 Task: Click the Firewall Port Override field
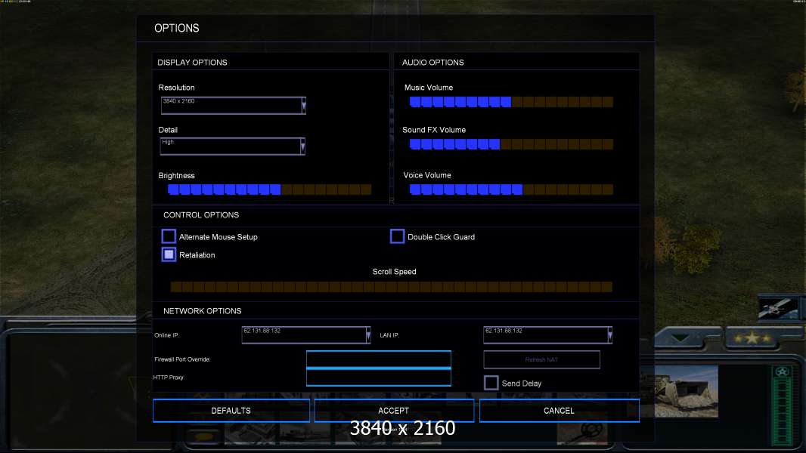pos(379,359)
